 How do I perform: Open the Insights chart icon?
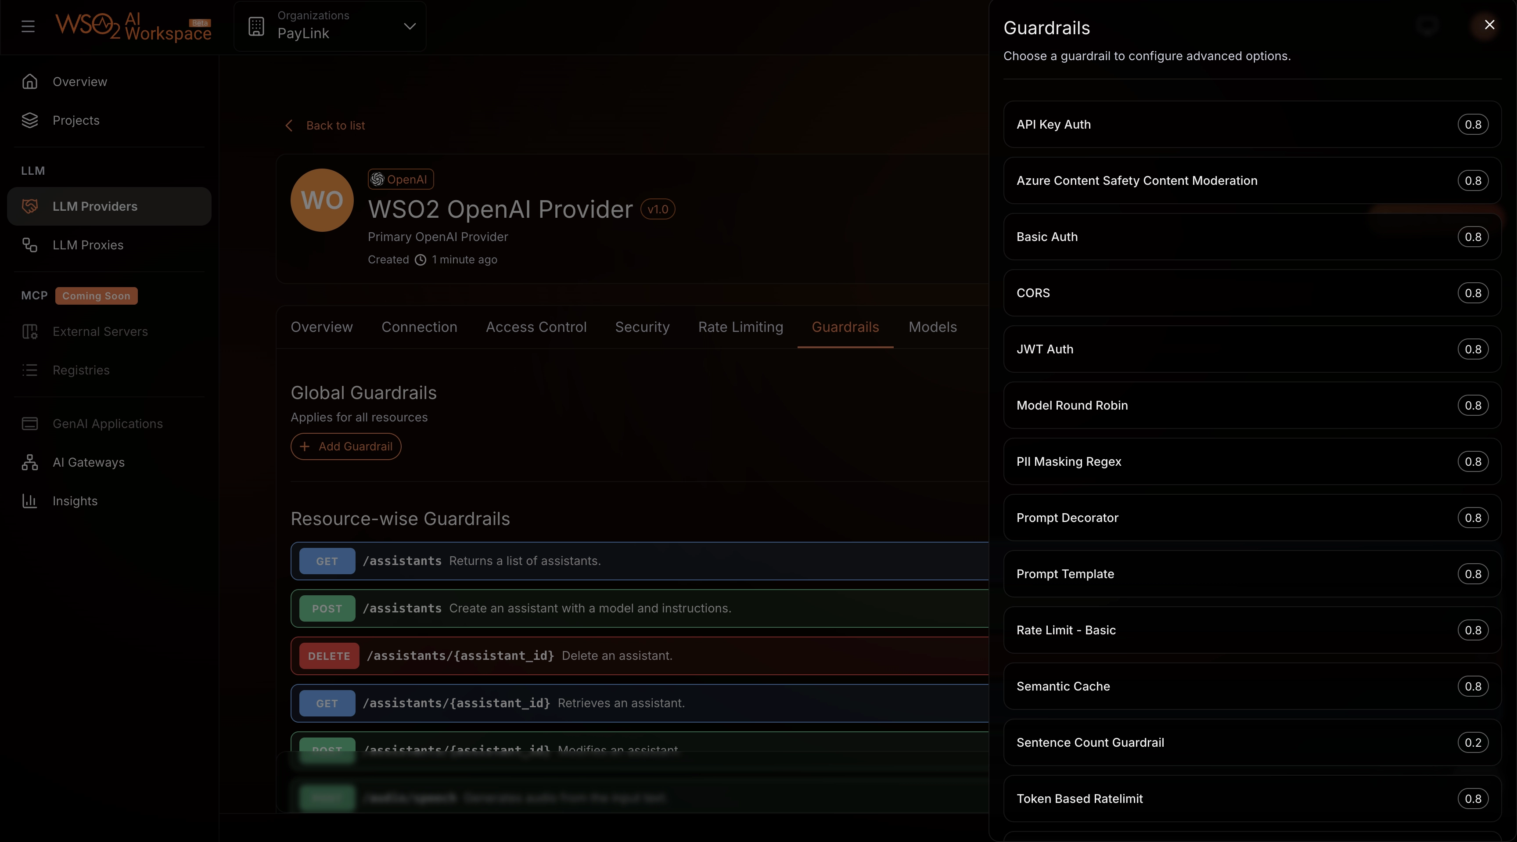(29, 501)
